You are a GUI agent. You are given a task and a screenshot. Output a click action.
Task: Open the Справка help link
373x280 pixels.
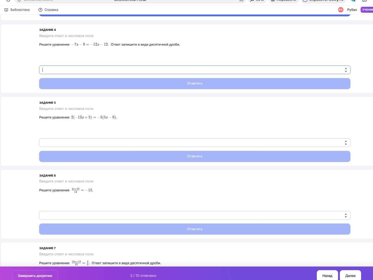coord(51,10)
